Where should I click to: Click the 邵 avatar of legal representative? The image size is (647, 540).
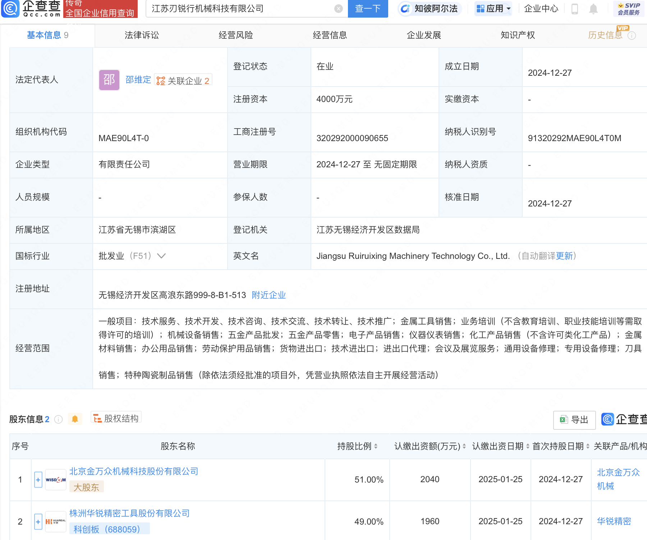(x=109, y=80)
